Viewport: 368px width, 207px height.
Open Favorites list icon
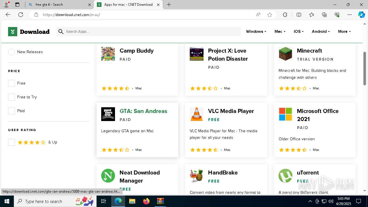[312, 15]
